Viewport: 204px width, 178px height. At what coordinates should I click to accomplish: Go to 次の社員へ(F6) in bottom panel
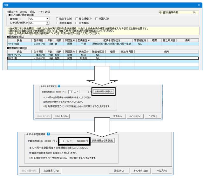tap(51, 171)
